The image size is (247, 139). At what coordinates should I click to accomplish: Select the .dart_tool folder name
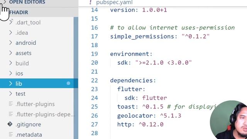click(28, 22)
